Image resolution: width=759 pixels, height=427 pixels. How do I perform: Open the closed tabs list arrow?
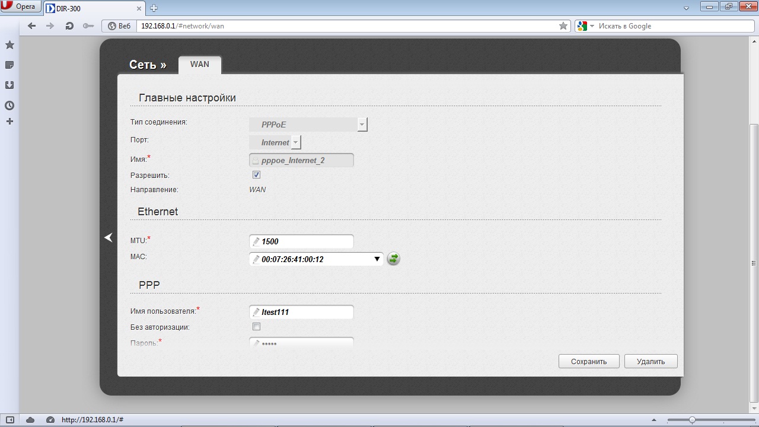click(x=687, y=8)
